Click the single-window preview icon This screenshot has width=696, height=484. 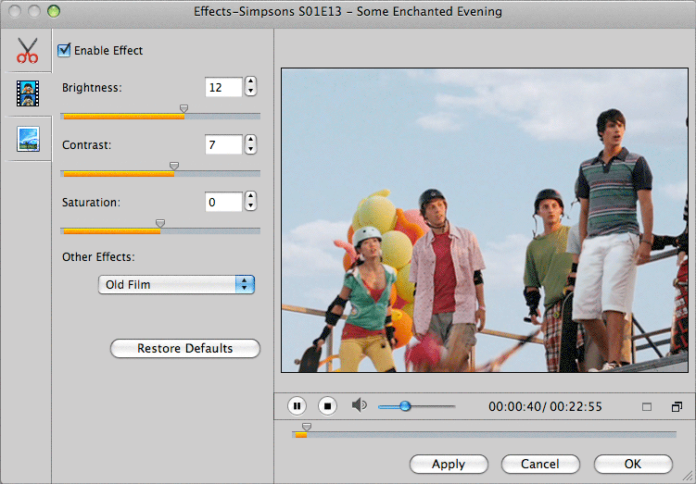click(647, 407)
